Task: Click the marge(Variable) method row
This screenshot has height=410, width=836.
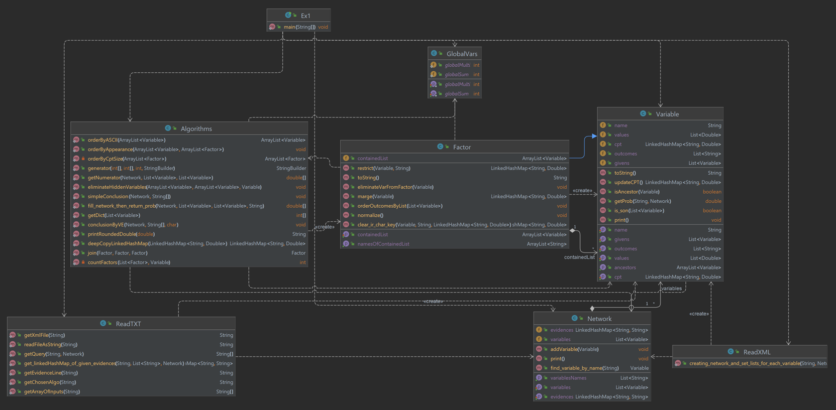Action: click(x=455, y=197)
